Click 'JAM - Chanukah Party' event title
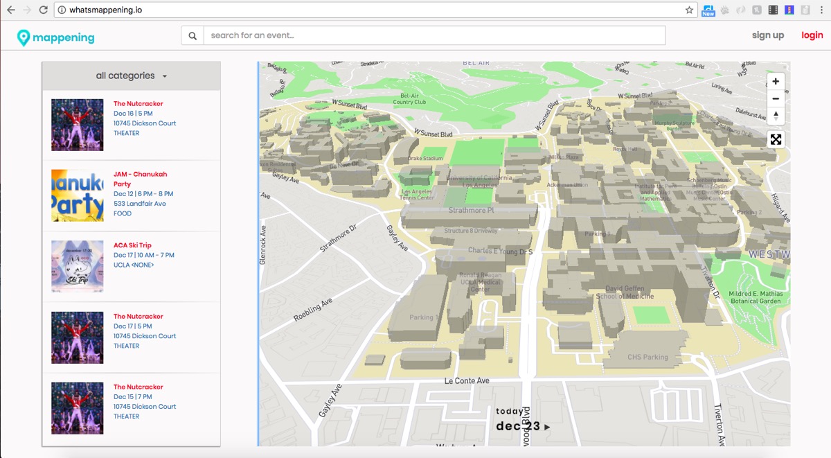Screen dimensions: 831x458 (140, 179)
